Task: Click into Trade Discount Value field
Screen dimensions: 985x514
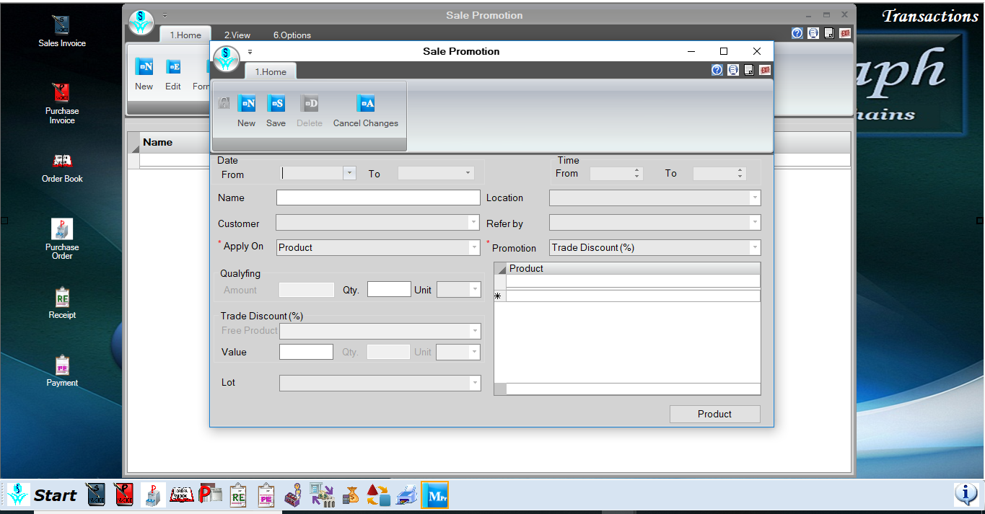Action: (306, 352)
